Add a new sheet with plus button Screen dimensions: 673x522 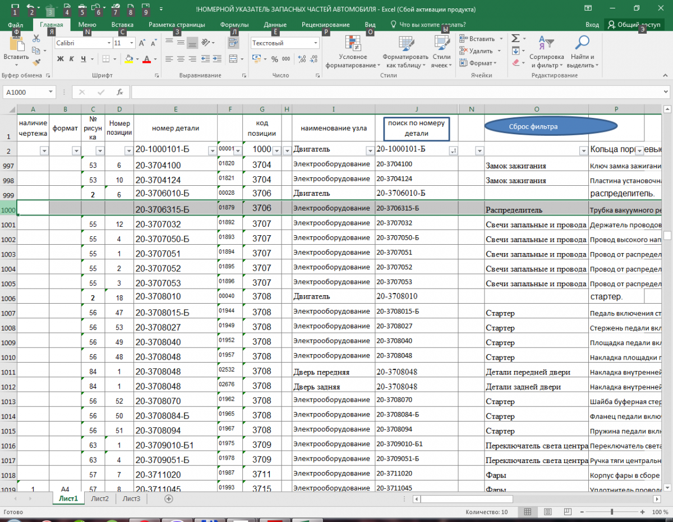point(169,498)
